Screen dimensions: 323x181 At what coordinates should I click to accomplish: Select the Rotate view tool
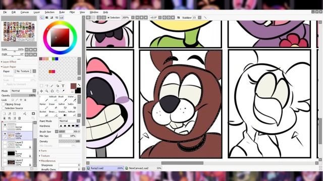(52, 91)
